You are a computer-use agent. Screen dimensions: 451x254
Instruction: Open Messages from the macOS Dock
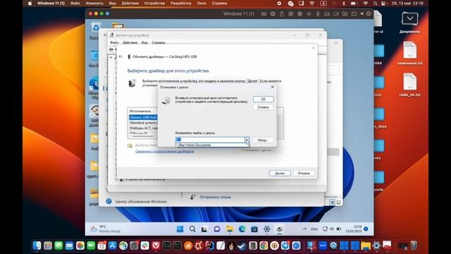pos(58,246)
